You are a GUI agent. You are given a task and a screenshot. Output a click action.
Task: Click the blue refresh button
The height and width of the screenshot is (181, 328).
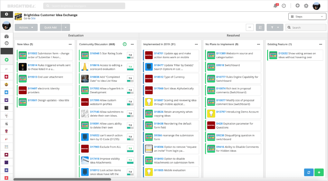[309, 172]
